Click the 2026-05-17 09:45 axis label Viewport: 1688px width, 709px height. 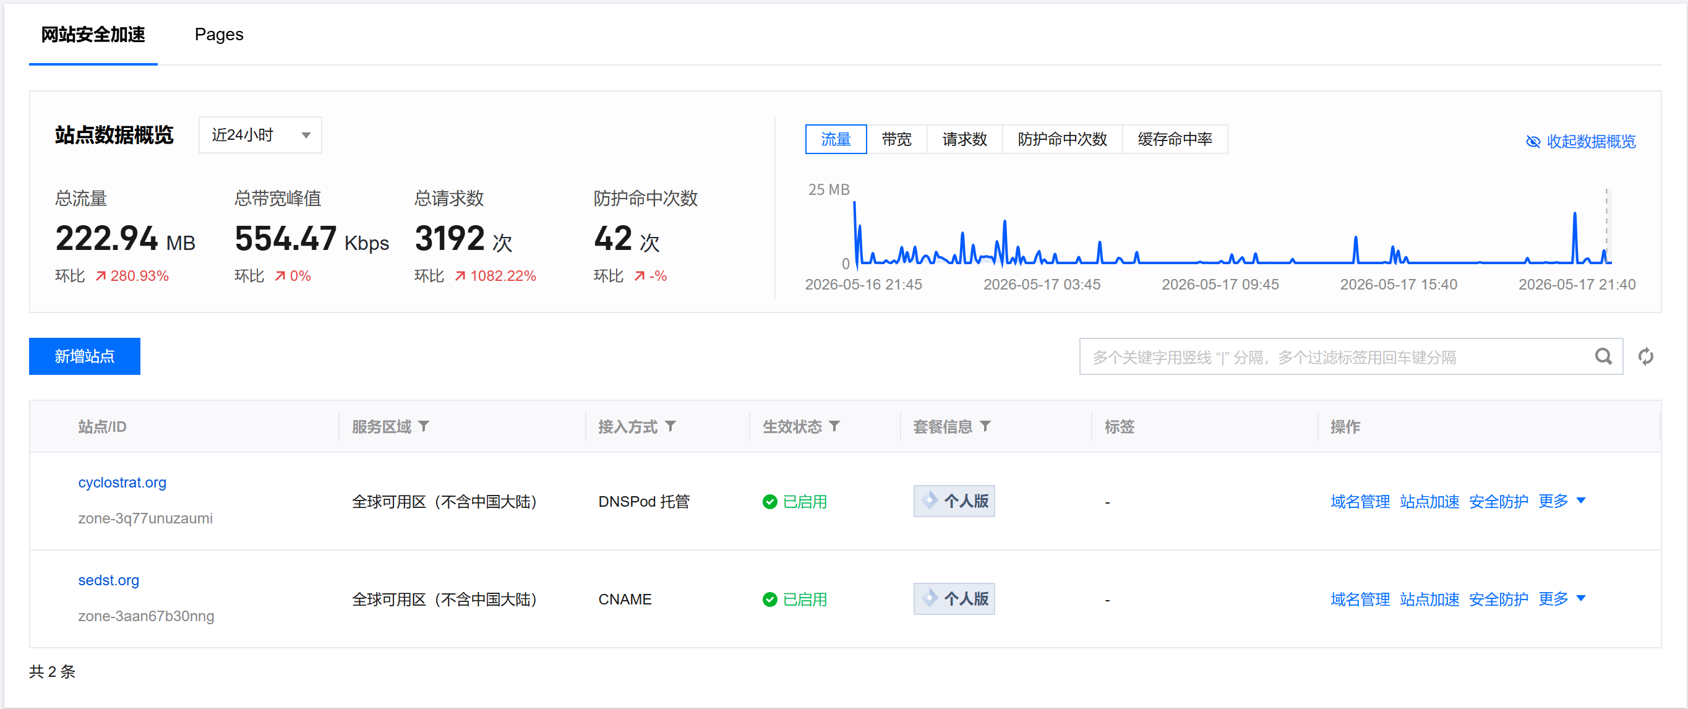[1220, 285]
